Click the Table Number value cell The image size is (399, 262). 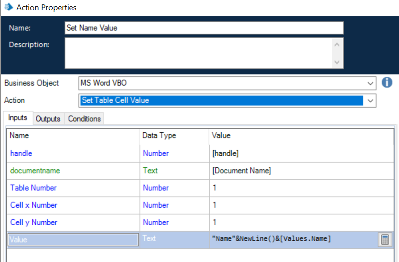[301, 188]
